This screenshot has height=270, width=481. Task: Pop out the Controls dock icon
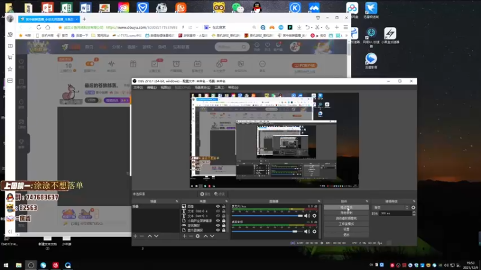click(367, 201)
